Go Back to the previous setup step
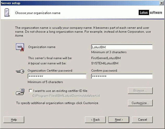The width and height of the screenshot is (165, 129). pos(95,120)
